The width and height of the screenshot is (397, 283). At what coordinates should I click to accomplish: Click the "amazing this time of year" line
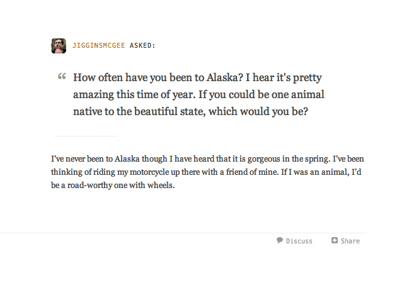145,96
